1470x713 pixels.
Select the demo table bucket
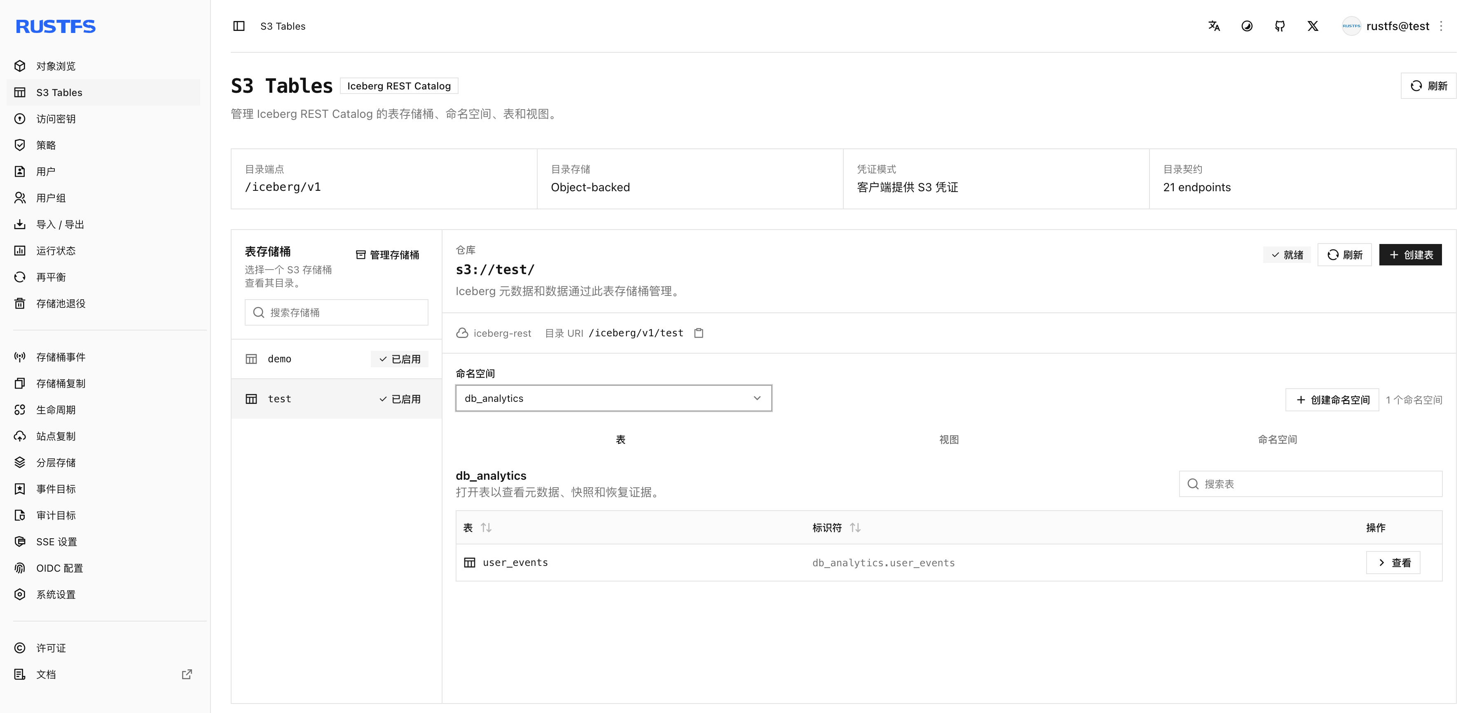click(336, 359)
